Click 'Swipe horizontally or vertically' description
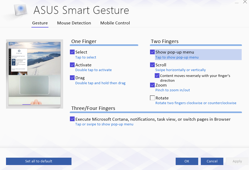 (x=180, y=70)
